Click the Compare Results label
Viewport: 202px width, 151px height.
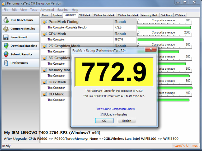tap(23, 29)
